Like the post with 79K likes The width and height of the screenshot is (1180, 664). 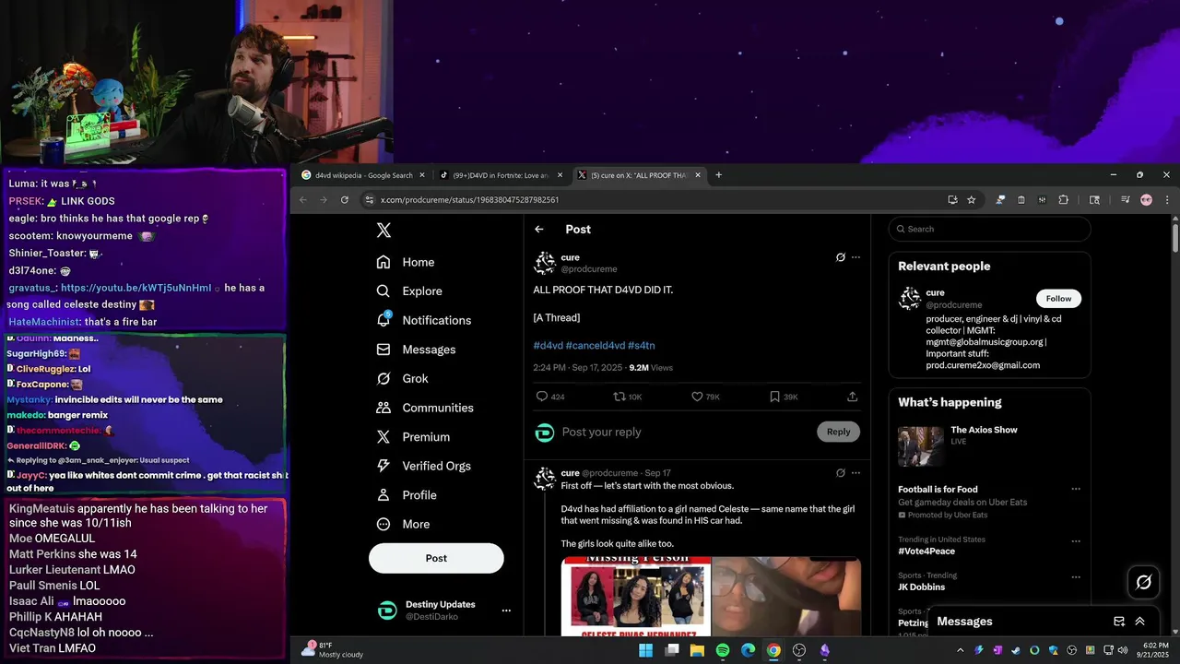[697, 397]
